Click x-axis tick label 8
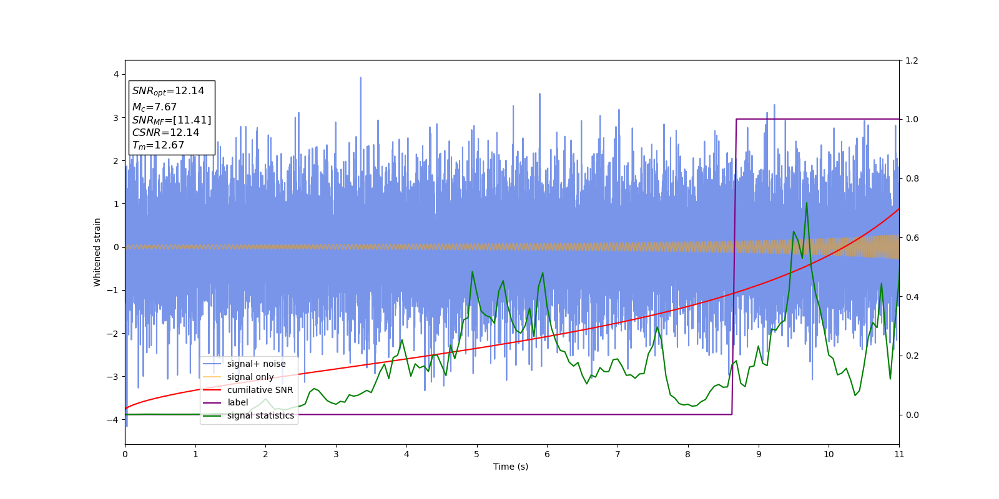This screenshot has height=499, width=999. click(x=688, y=454)
